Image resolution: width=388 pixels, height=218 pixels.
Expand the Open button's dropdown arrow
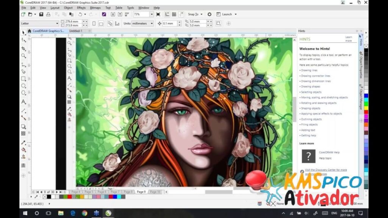(35, 14)
